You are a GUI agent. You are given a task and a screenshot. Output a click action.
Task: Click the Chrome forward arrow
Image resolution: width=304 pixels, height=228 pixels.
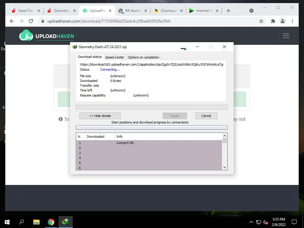pyautogui.click(x=21, y=21)
